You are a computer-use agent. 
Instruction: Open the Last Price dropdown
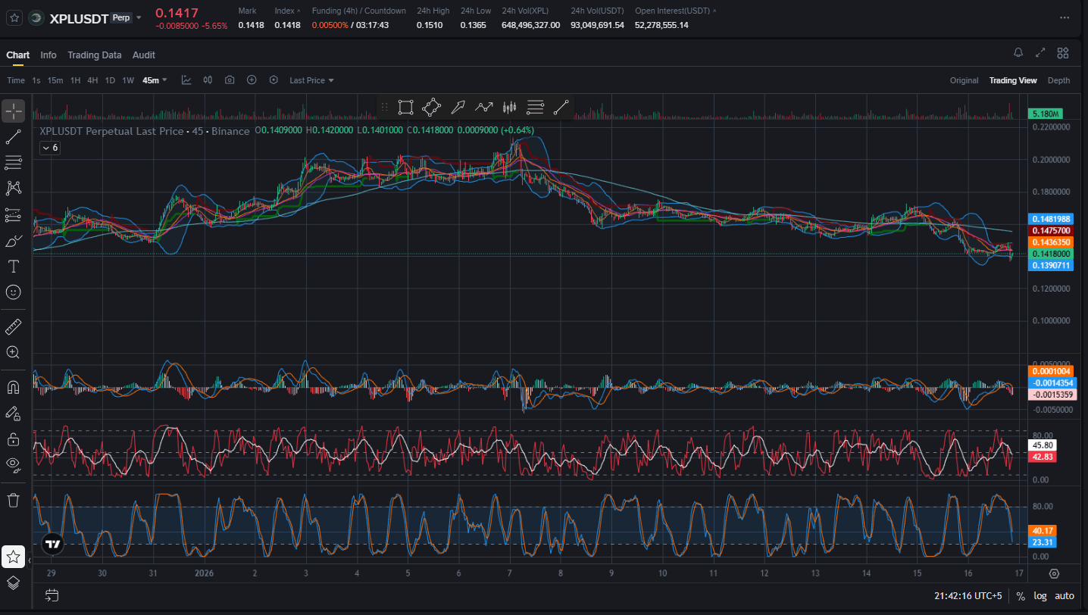pyautogui.click(x=311, y=80)
